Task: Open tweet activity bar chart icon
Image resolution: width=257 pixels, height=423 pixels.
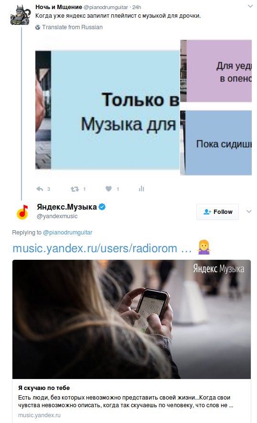Action: coord(141,189)
